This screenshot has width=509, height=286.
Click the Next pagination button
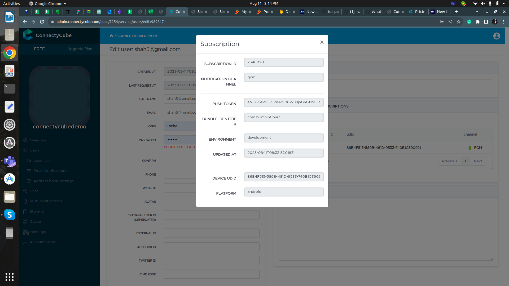tap(478, 161)
